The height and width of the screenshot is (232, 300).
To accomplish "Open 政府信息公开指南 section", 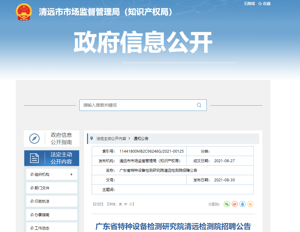I will (52, 138).
